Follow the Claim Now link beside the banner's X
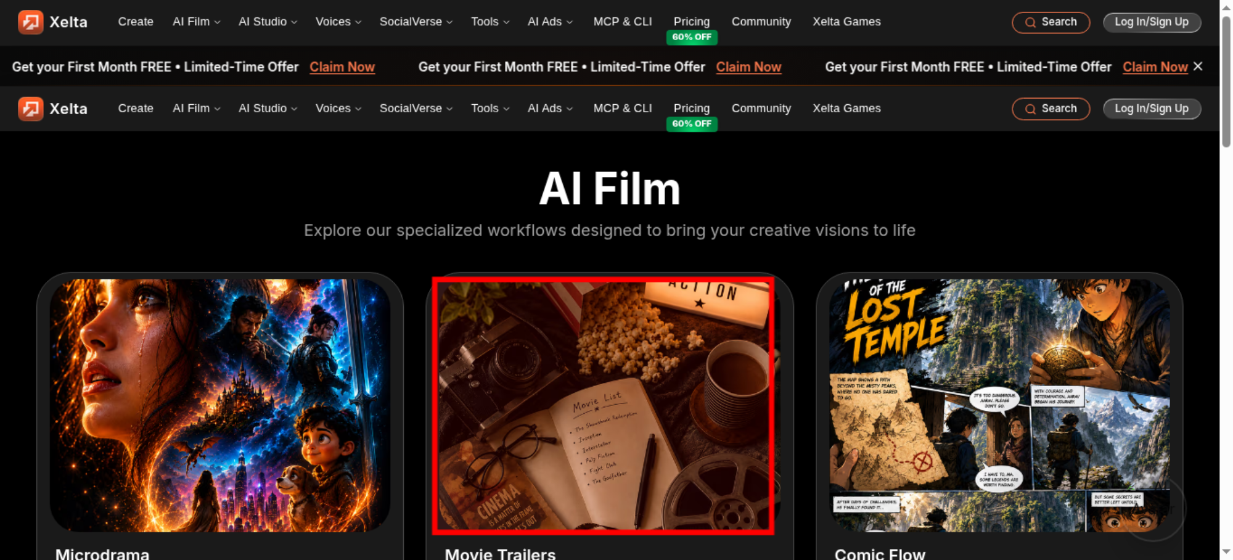 1155,67
